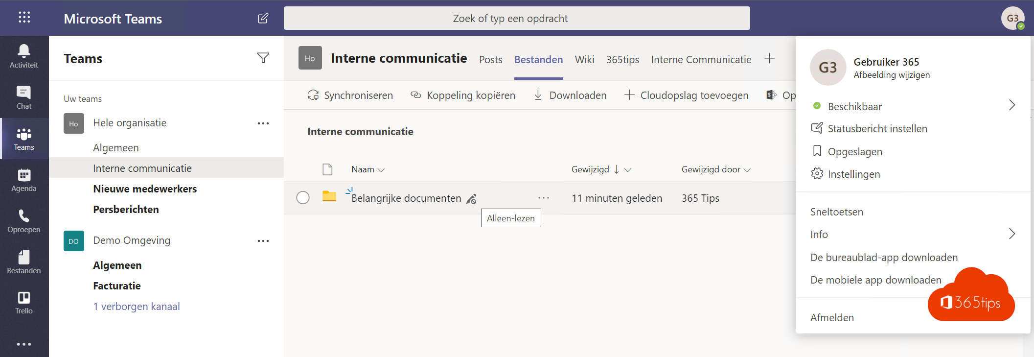Screen dimensions: 1034x357
Task: Show more apps via rail ellipsis
Action: (x=24, y=344)
